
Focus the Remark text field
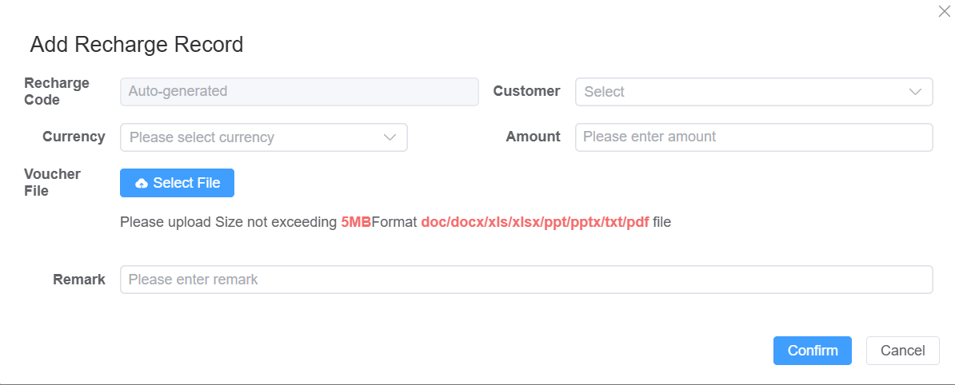[526, 280]
